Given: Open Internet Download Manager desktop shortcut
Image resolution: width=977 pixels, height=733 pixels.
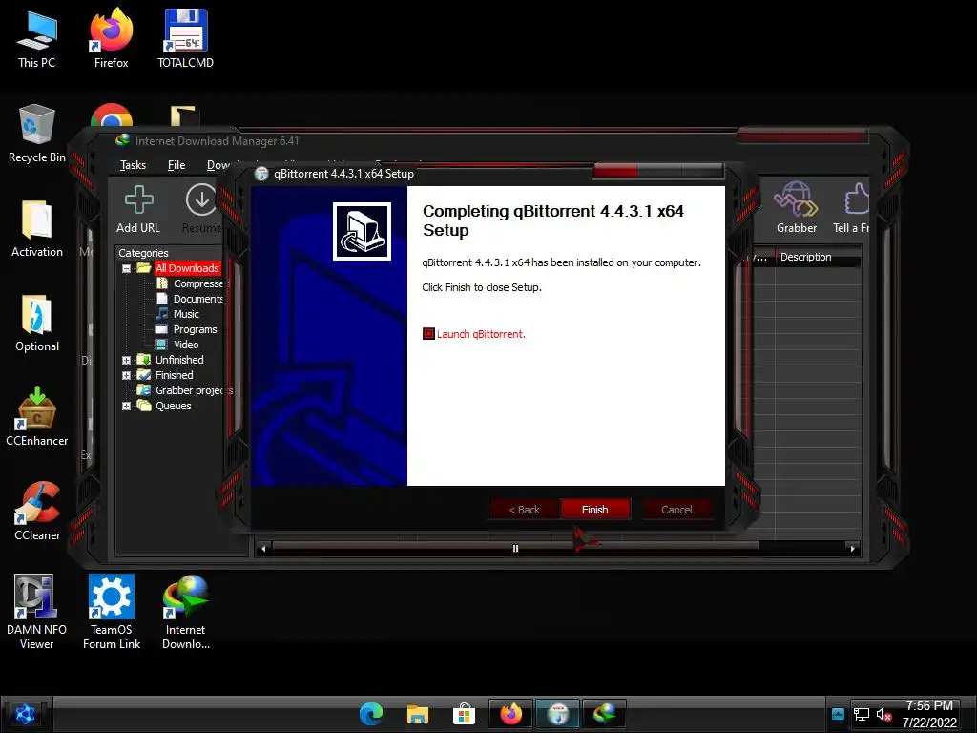Looking at the screenshot, I should click(x=186, y=612).
